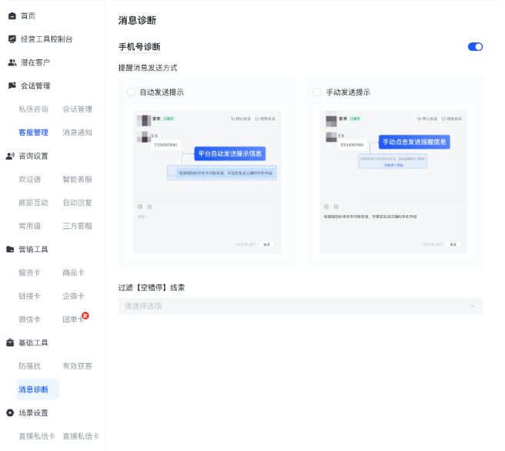505x451 pixels.
Task: Open 企微卡 marketing tool
Action: coord(73,296)
